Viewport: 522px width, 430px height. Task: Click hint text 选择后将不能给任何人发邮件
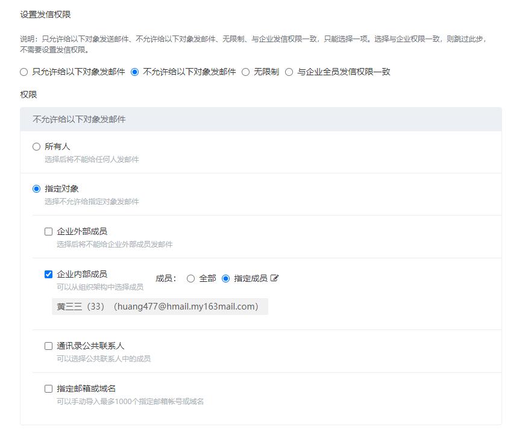click(90, 159)
